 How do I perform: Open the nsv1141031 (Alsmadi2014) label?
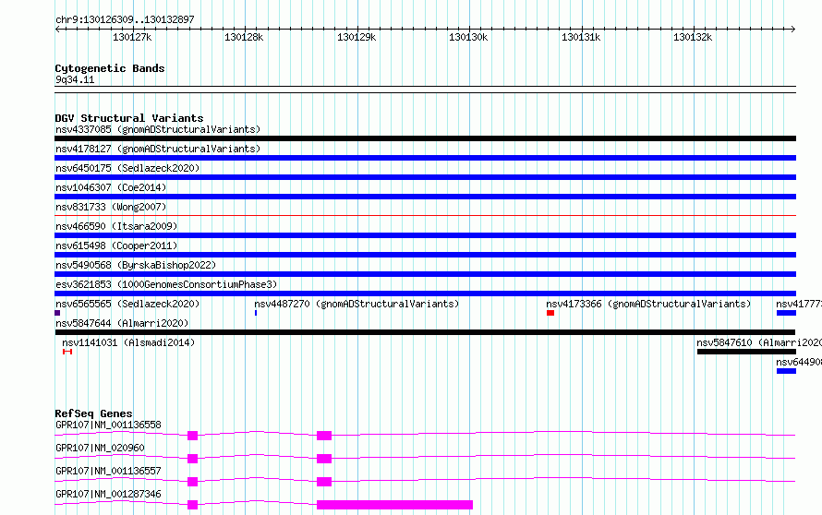pos(128,342)
